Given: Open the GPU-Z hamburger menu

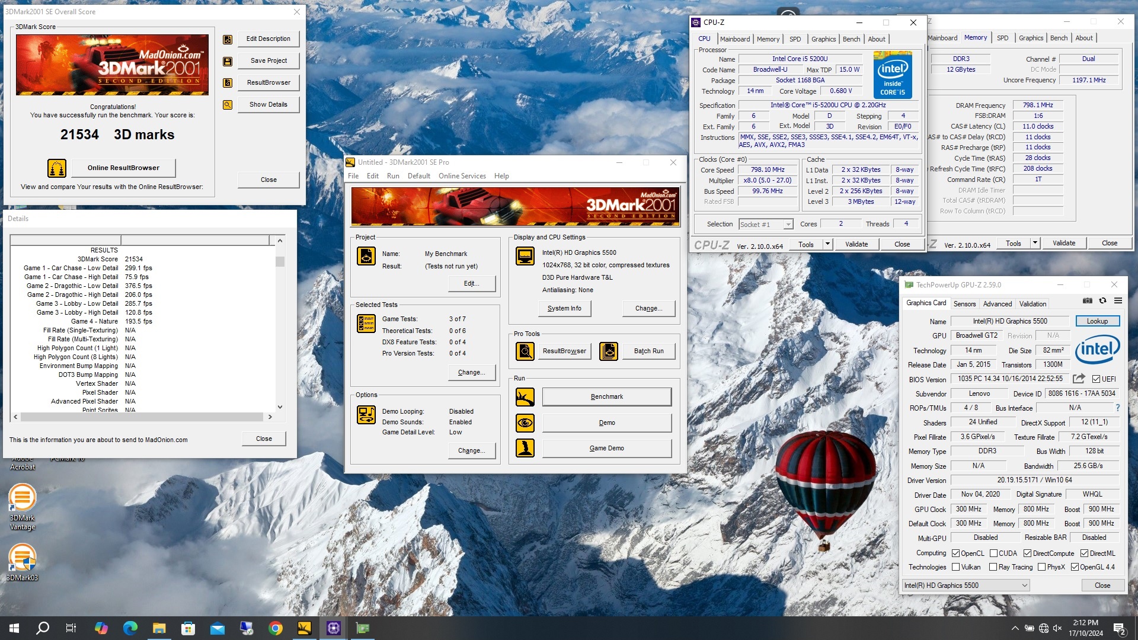Looking at the screenshot, I should (1118, 301).
